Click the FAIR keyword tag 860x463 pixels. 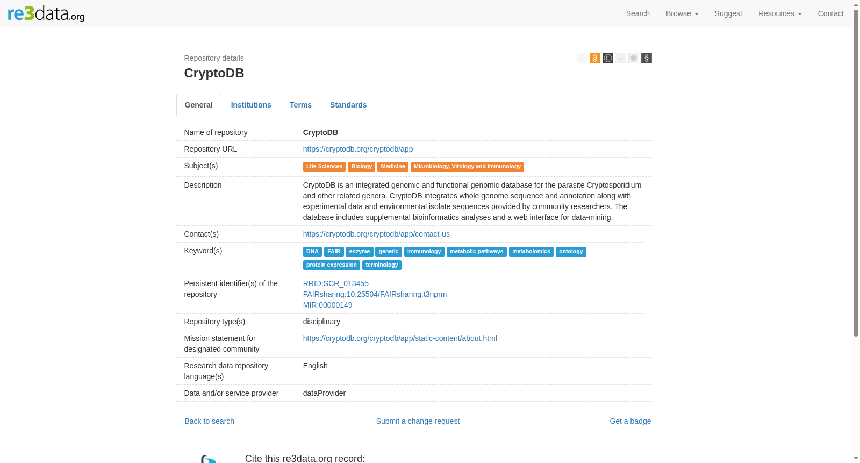coord(334,252)
